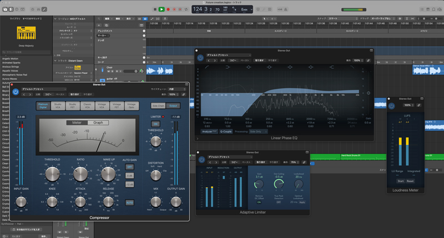The image size is (444, 238).
Task: Click the green Play button in transport
Action: (162, 9)
